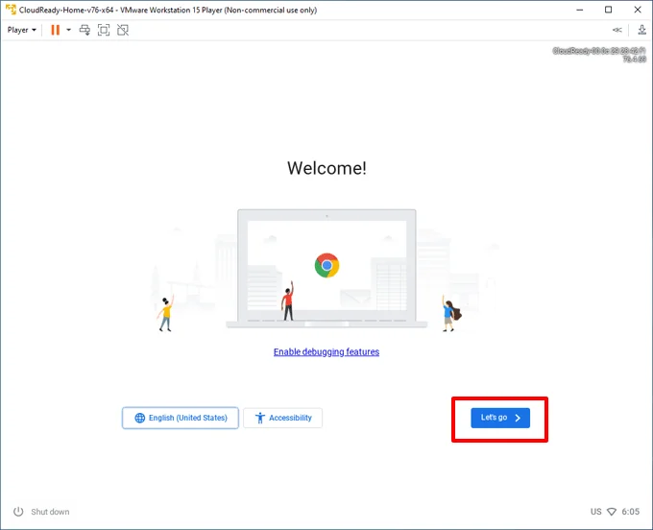Image resolution: width=653 pixels, height=530 pixels.
Task: Click the download tools icon
Action: click(x=641, y=30)
